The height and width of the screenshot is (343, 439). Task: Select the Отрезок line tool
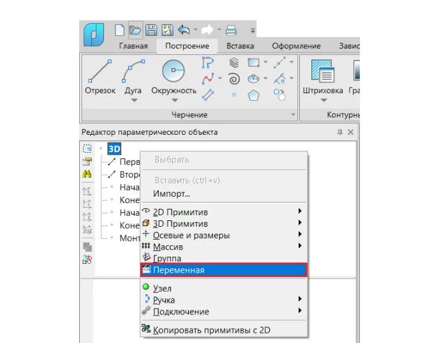100,77
